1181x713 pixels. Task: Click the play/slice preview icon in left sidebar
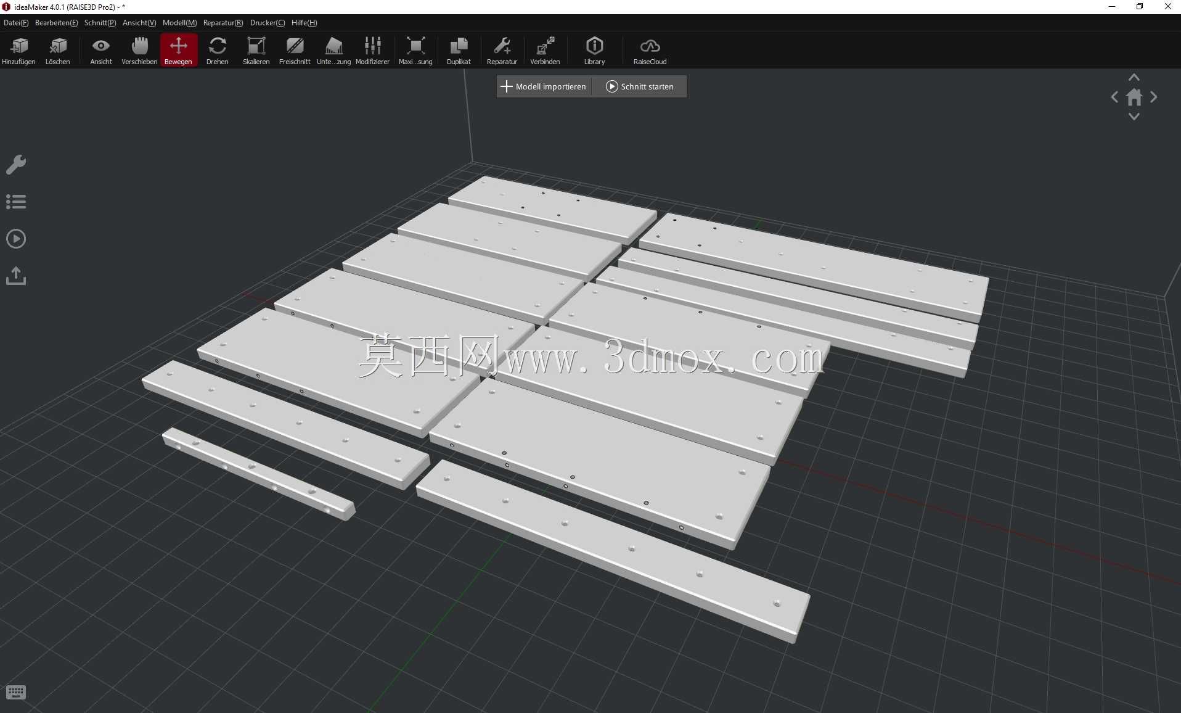(16, 239)
